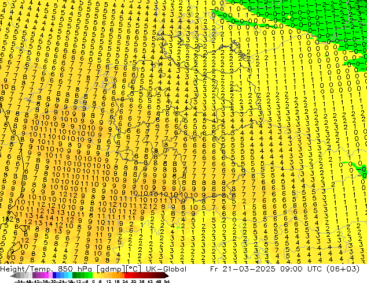Viewport: 367px width, 283px height.
Task: Click the "24" legend value under the scale
Action: coord(125,281)
